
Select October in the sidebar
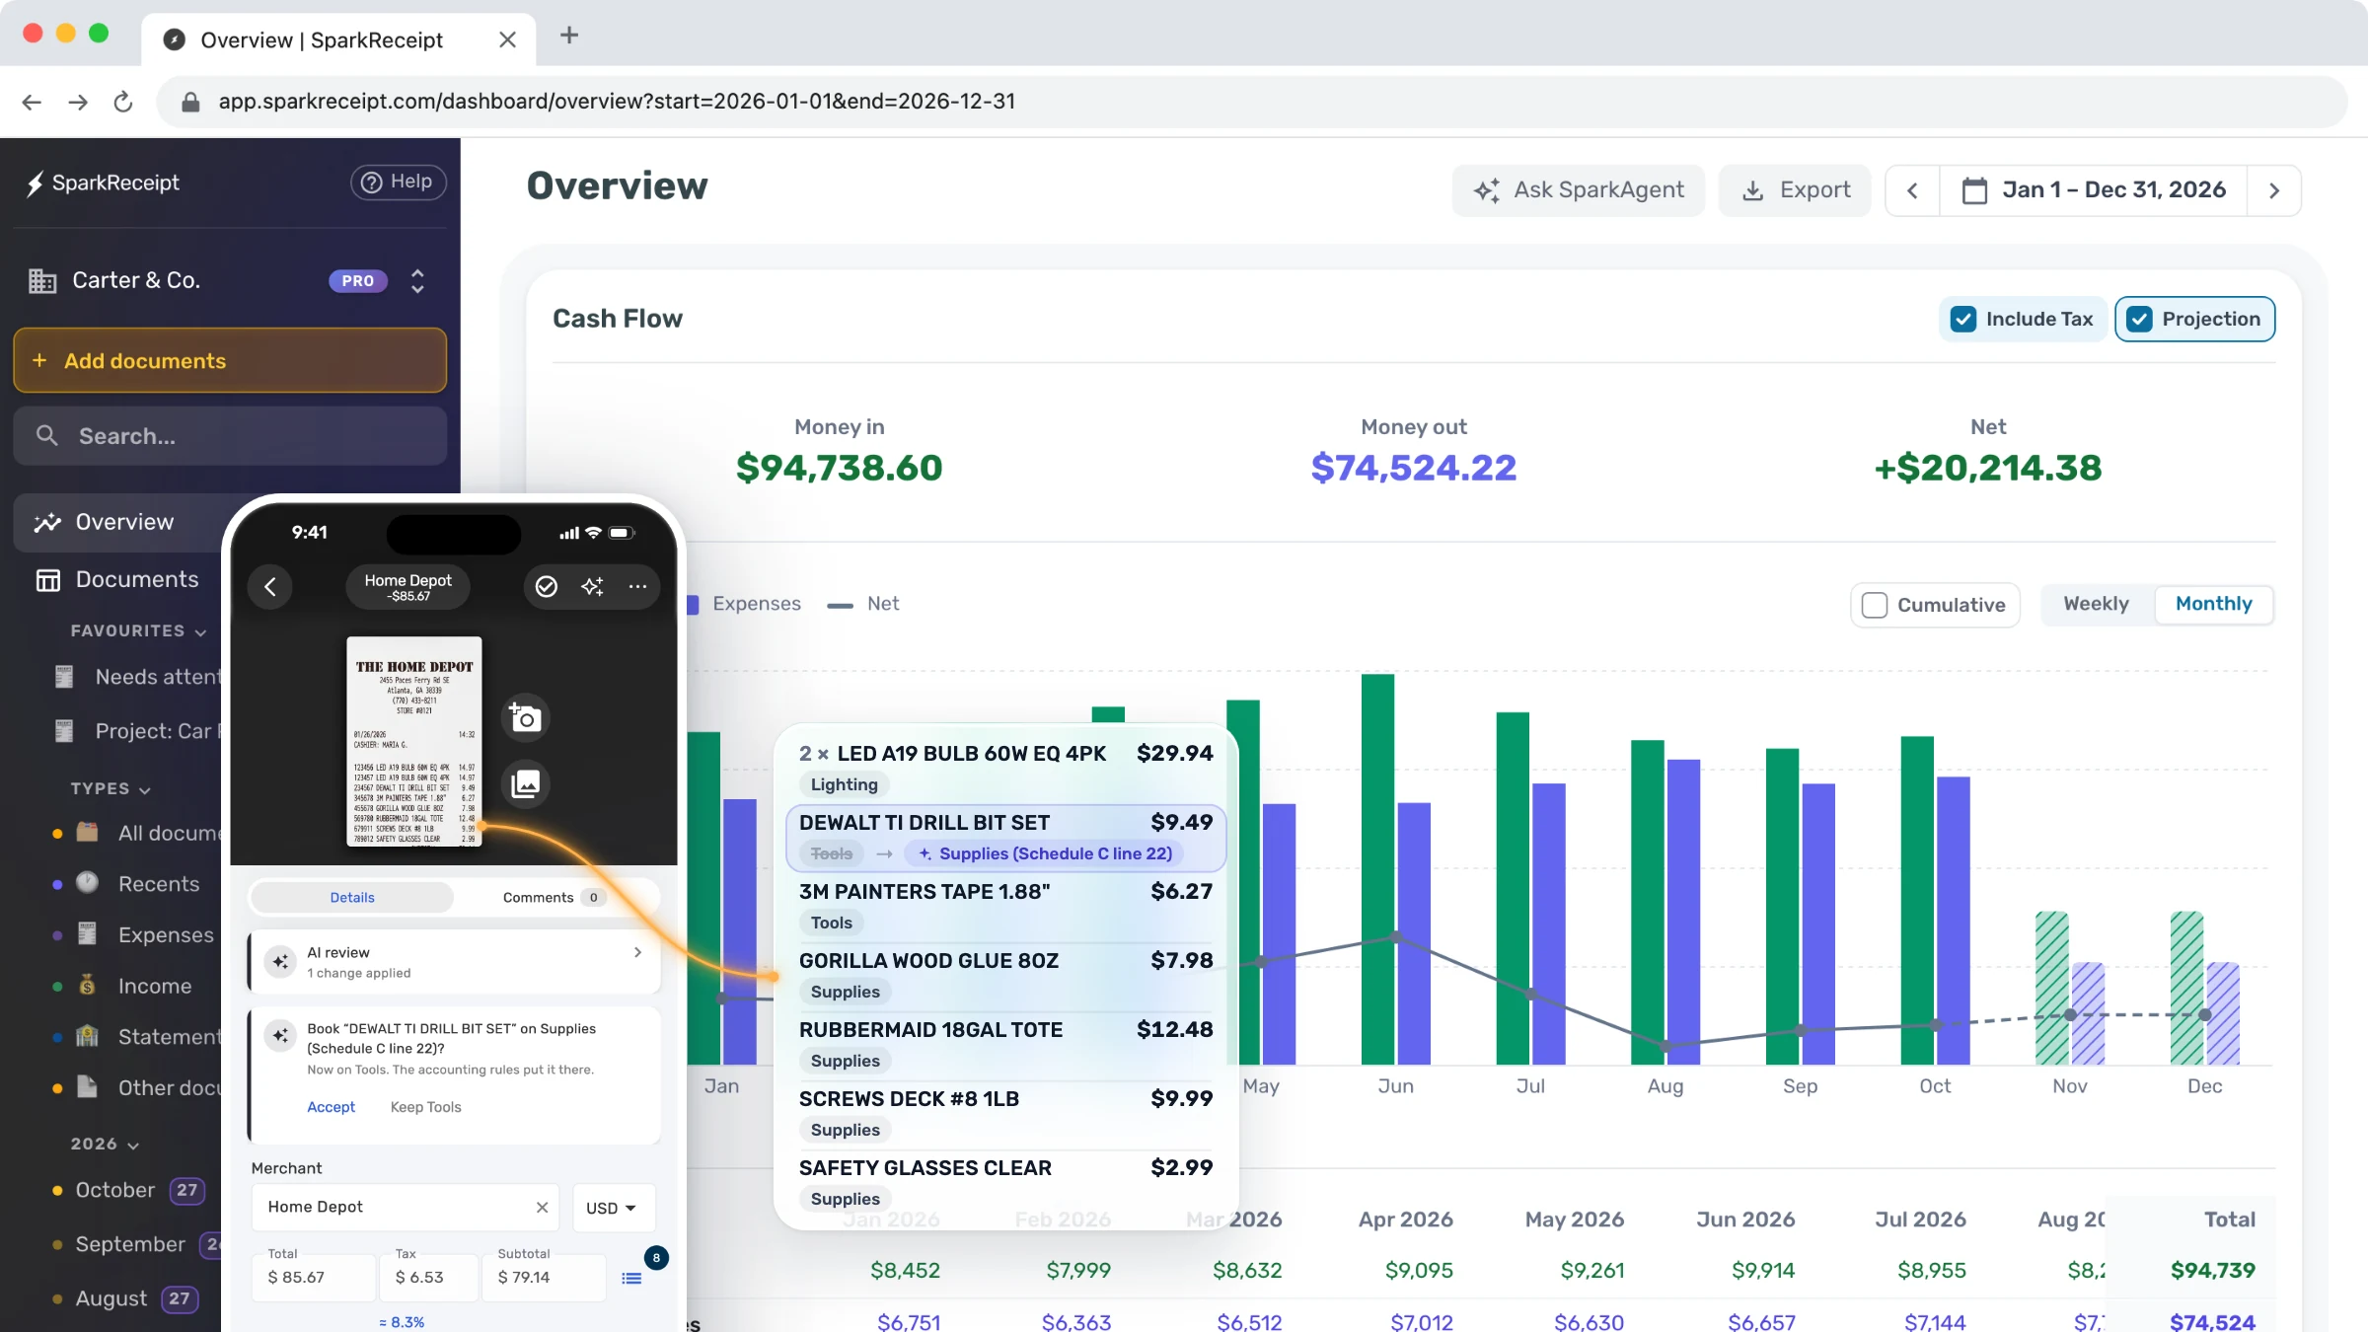[129, 1190]
